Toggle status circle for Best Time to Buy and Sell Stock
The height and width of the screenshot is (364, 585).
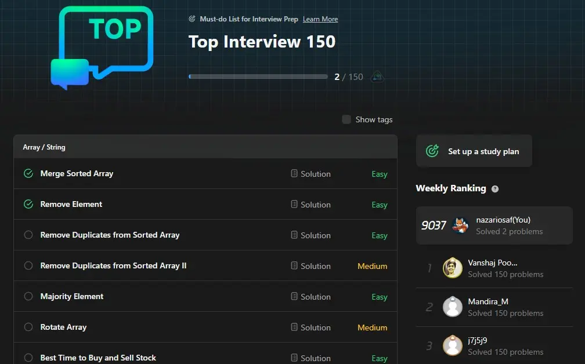tap(28, 358)
